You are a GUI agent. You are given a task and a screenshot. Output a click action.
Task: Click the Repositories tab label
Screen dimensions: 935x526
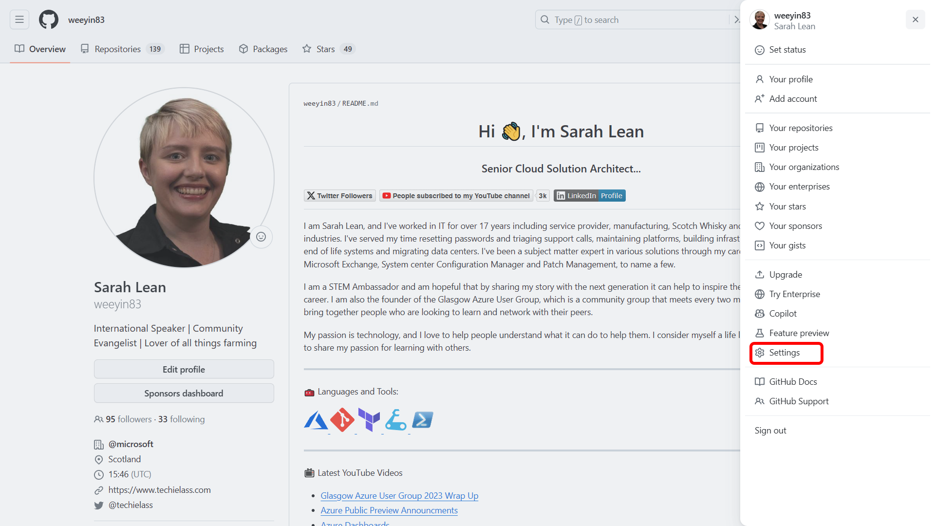117,49
